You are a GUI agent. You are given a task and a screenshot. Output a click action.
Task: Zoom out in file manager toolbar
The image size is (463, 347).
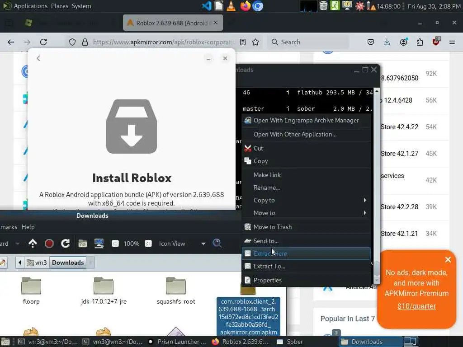tap(115, 244)
